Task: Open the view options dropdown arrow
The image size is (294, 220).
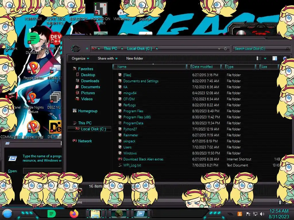Action: [265, 58]
